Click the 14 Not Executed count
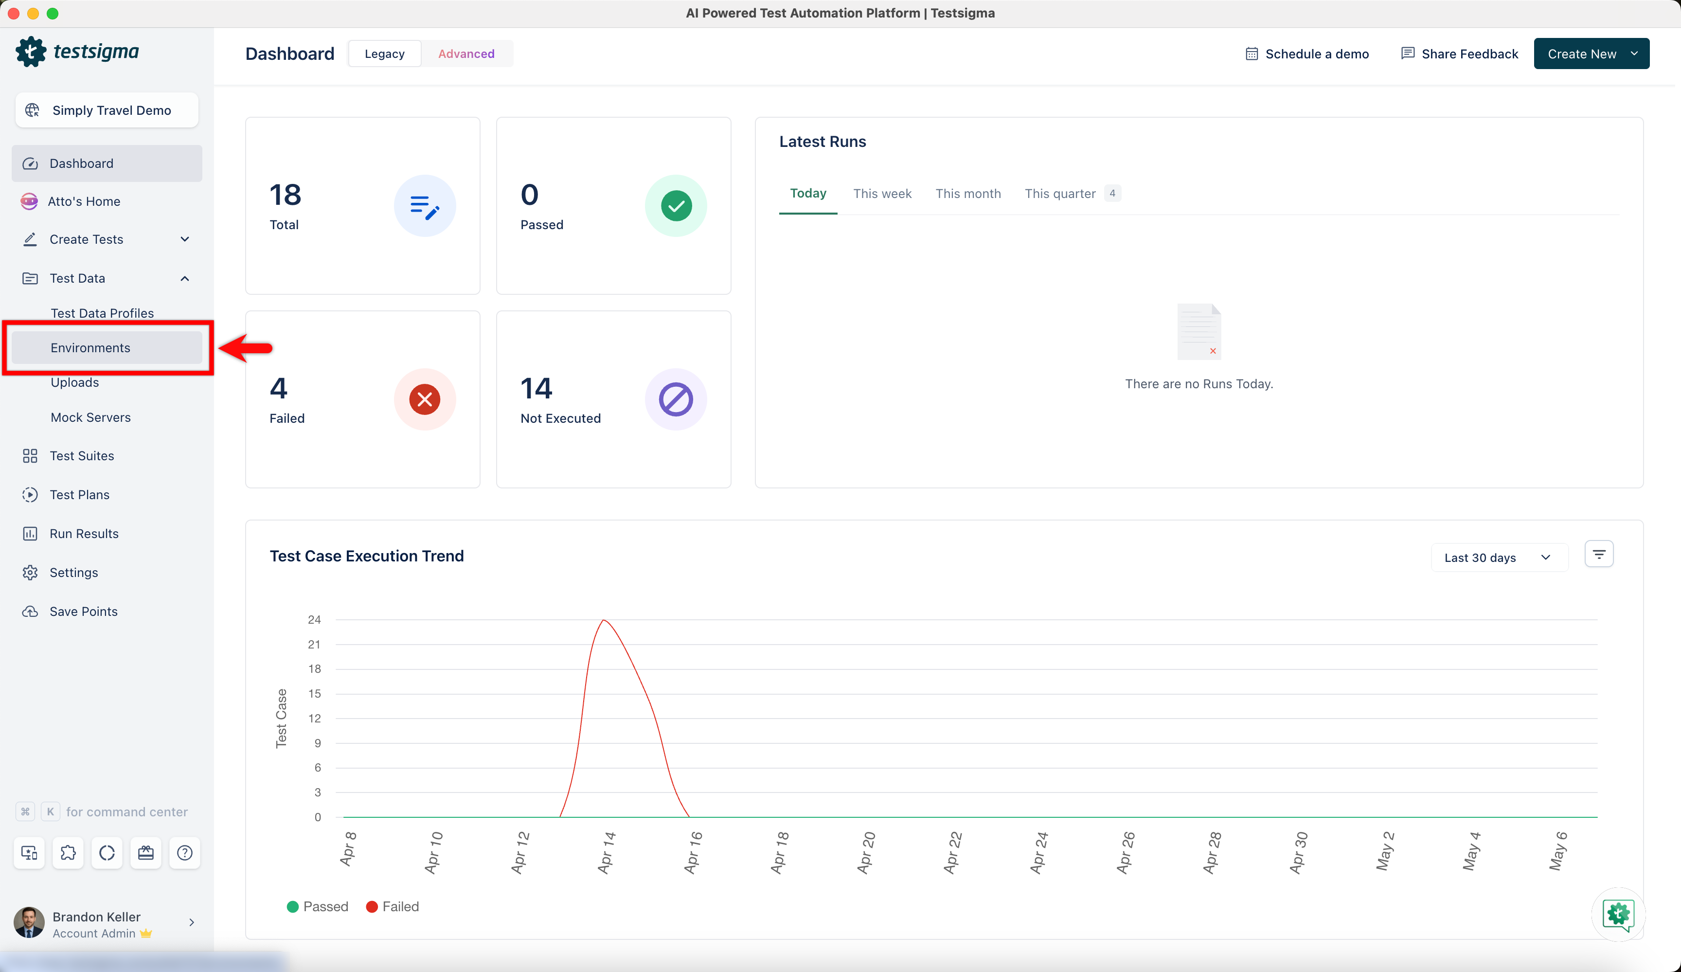 point(536,388)
